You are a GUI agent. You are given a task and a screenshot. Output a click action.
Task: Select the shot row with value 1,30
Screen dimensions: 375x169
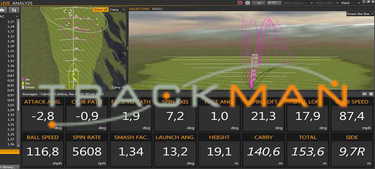9,46
